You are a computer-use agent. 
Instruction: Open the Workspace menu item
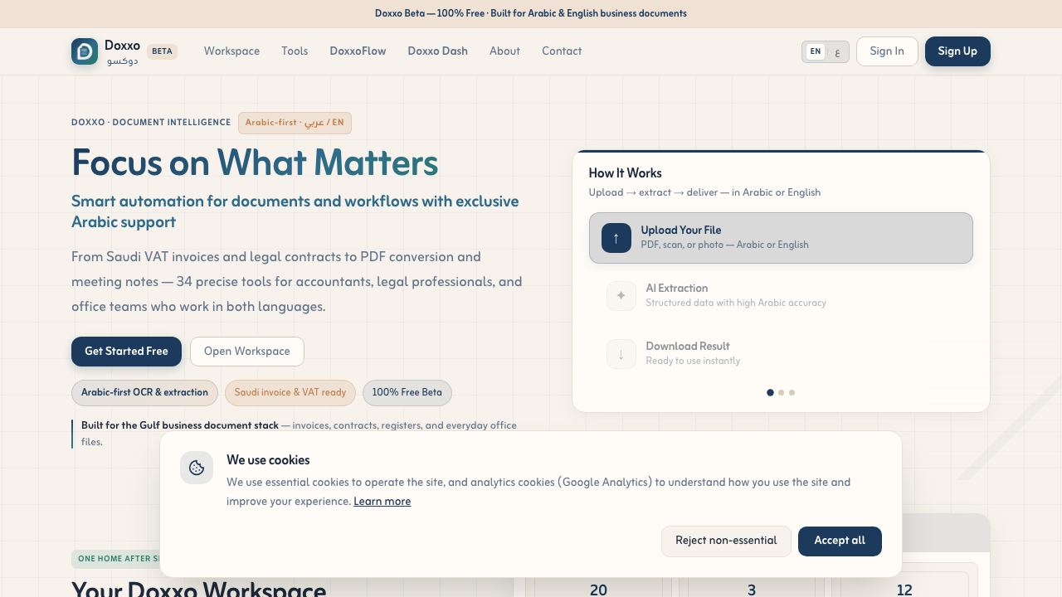click(231, 51)
